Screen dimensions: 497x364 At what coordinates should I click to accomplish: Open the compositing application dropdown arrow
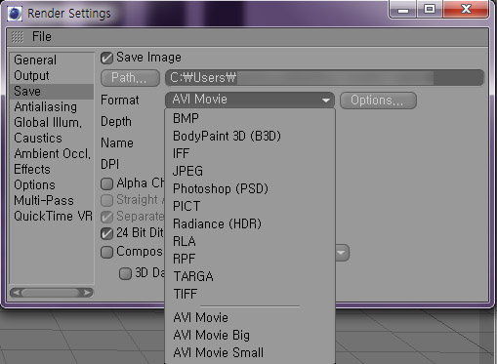pyautogui.click(x=342, y=253)
